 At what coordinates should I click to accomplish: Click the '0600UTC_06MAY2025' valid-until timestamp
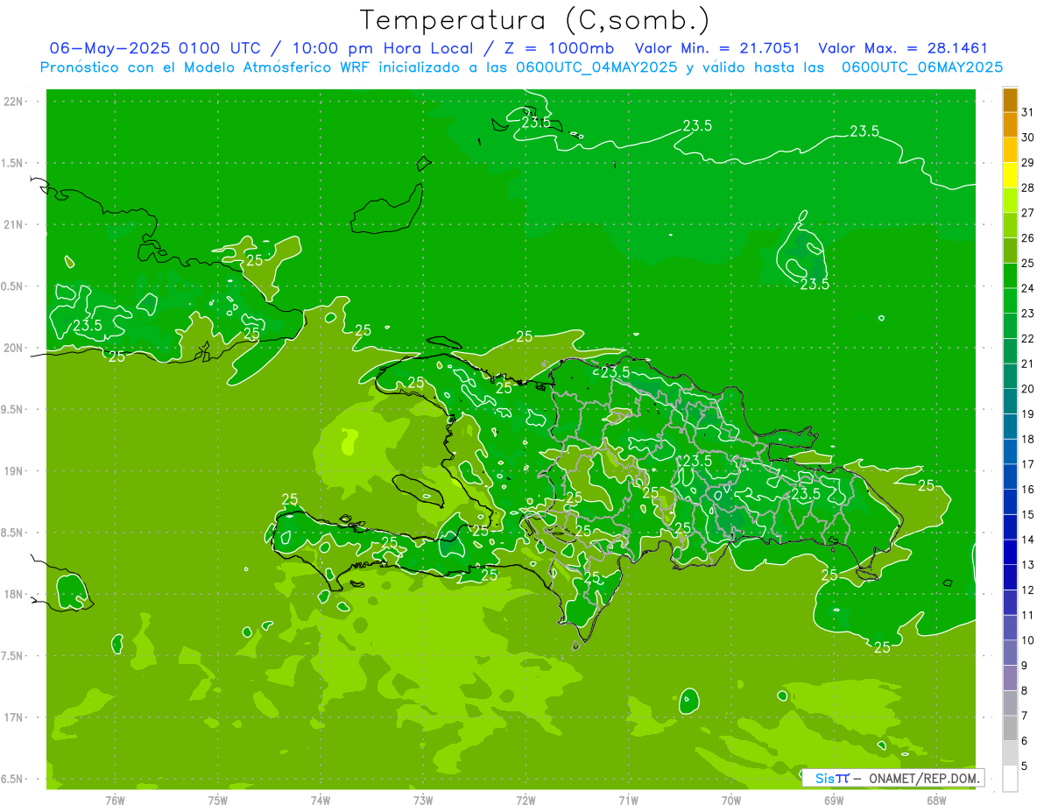(x=922, y=67)
